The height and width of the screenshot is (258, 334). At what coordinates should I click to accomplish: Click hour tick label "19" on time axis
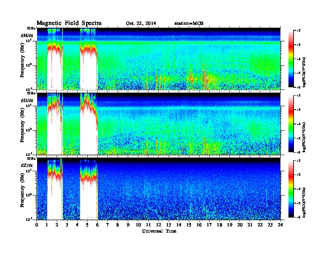pyautogui.click(x=229, y=225)
